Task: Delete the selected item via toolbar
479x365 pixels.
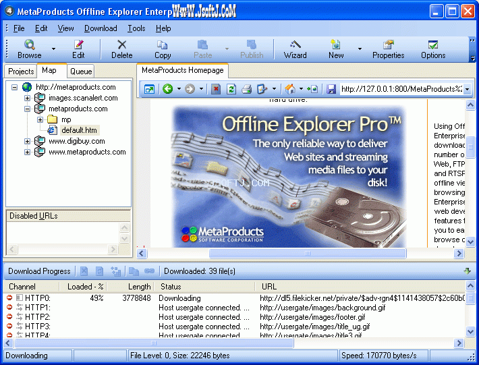Action: point(122,49)
